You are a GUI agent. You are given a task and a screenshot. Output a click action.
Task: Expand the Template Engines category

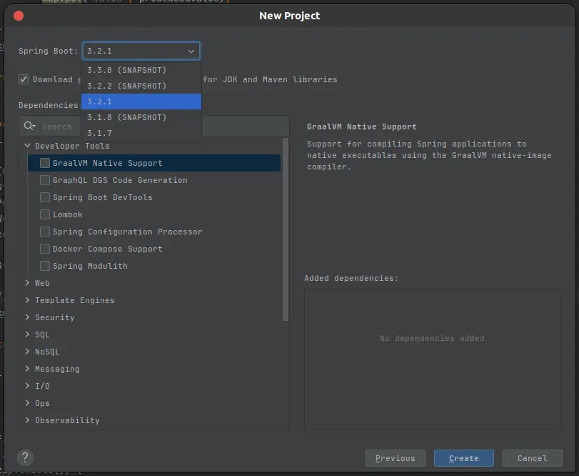pyautogui.click(x=27, y=300)
